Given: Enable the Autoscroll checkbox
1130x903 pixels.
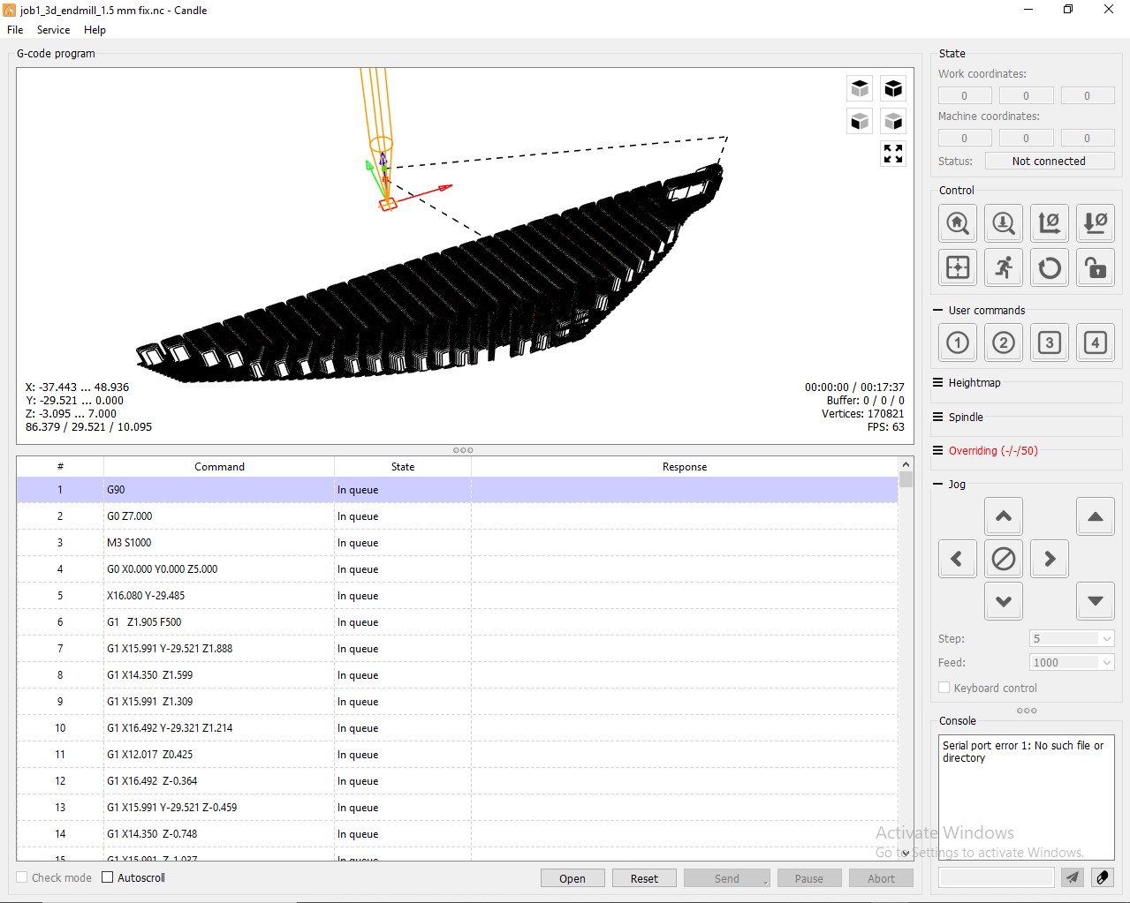Looking at the screenshot, I should 108,877.
